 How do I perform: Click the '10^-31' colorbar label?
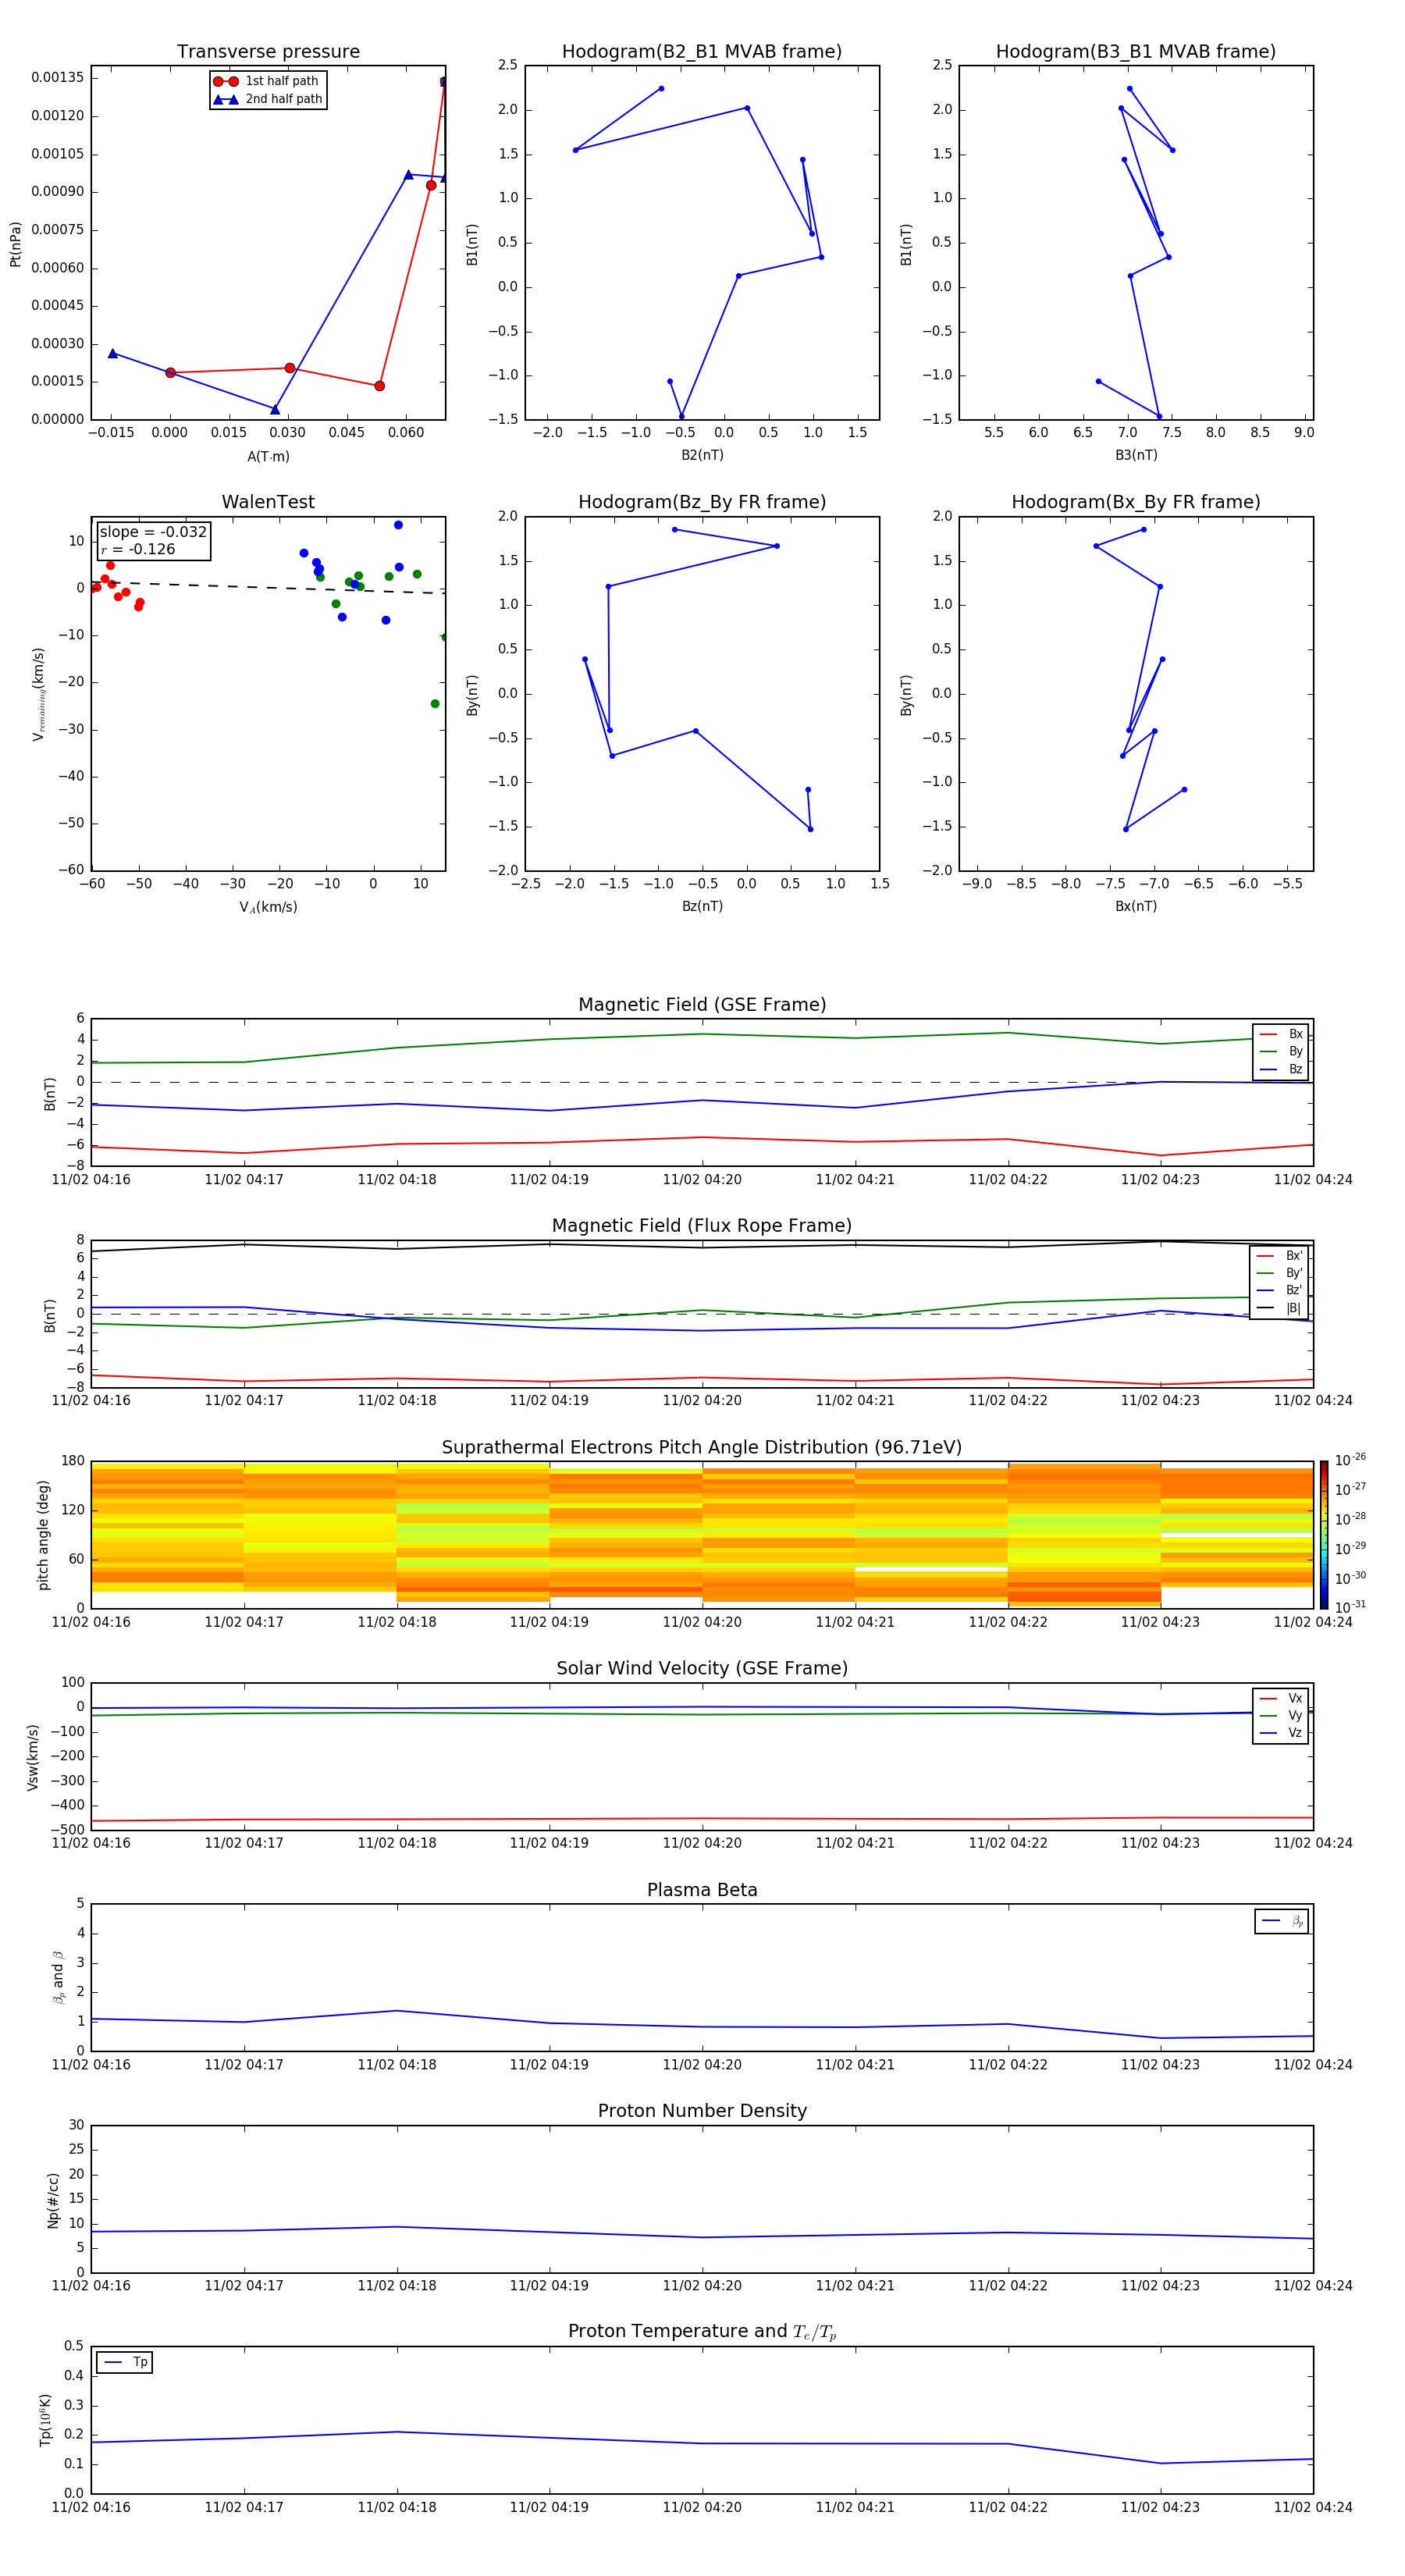(x=1350, y=1607)
